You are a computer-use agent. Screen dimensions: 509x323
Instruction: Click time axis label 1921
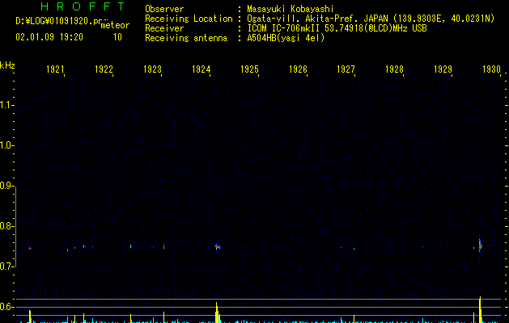(x=55, y=69)
